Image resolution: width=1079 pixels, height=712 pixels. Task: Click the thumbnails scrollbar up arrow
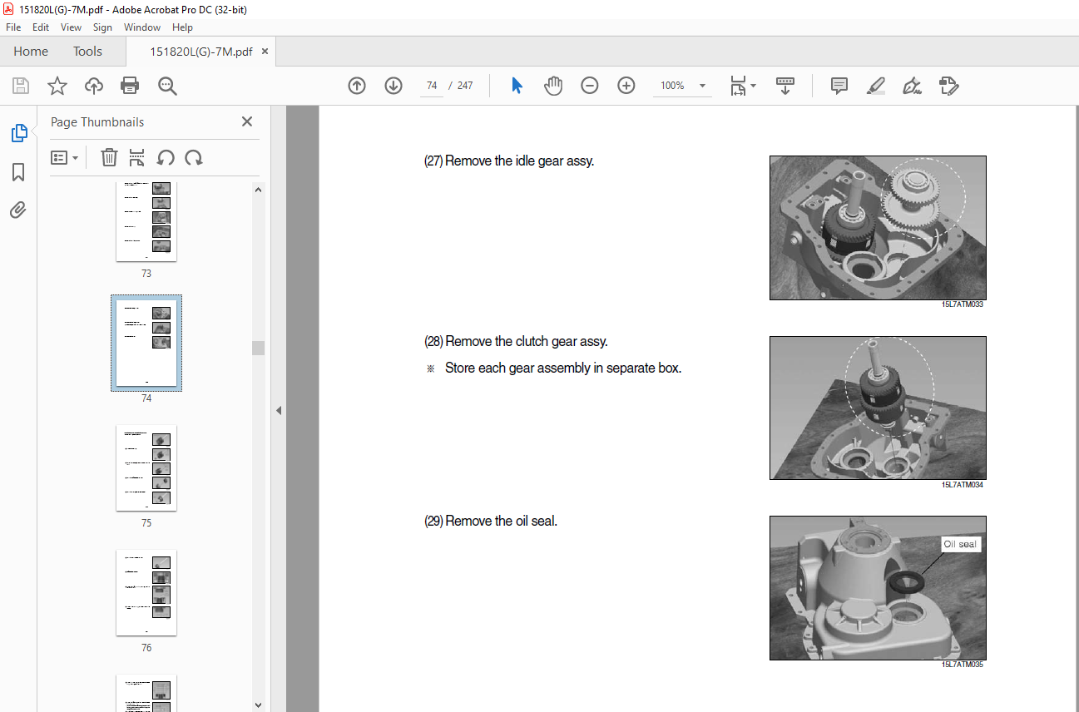click(258, 190)
